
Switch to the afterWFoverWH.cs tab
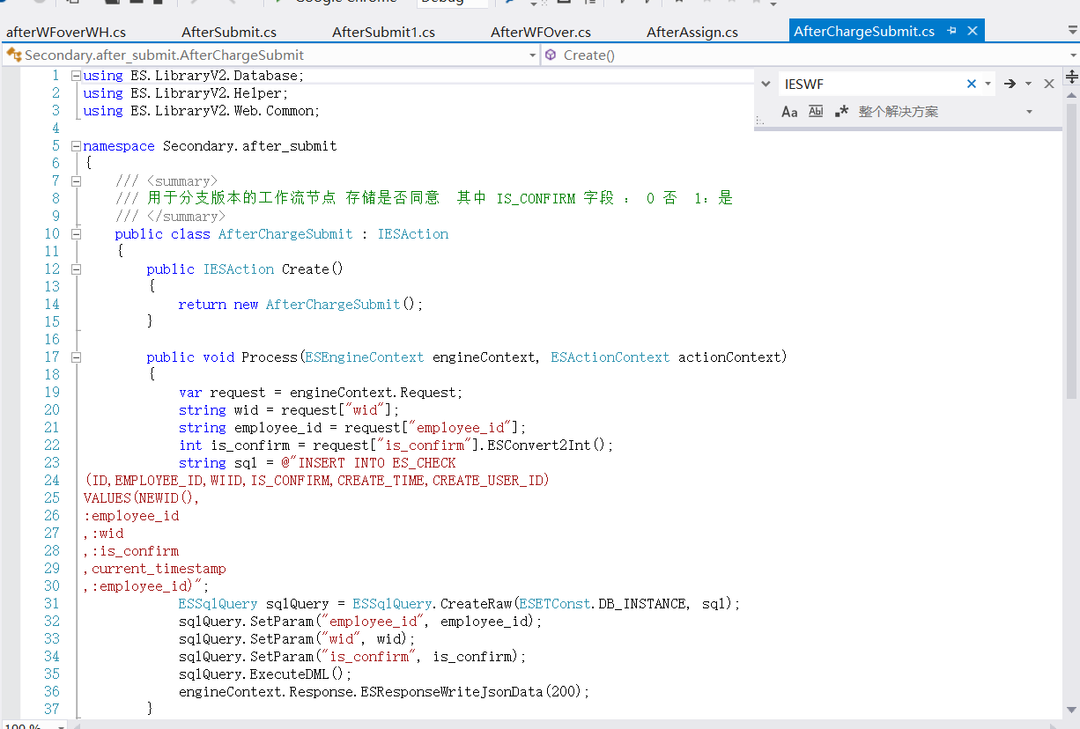coord(66,32)
